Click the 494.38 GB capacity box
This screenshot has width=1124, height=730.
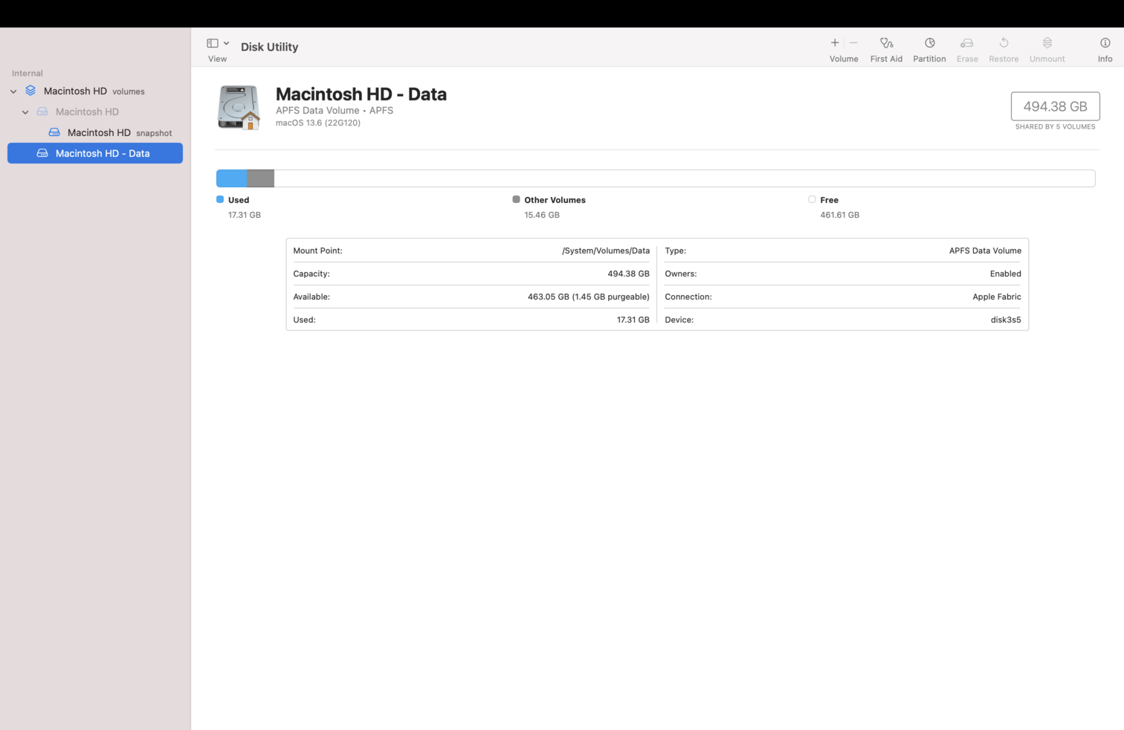pos(1055,106)
